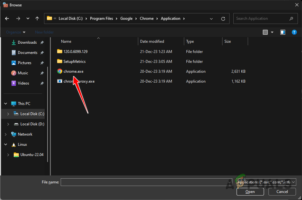Screen dimensions: 302x200
Task: Navigate up one folder level
Action: 37,19
